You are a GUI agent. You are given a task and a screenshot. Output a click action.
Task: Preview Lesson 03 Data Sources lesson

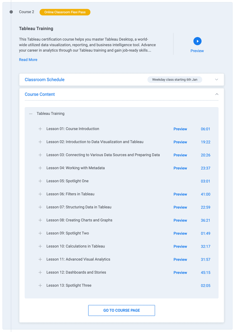[x=180, y=155]
